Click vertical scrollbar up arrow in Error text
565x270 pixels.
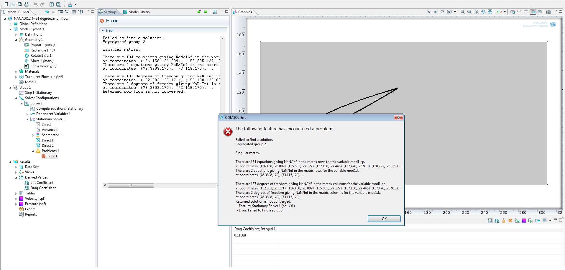222,39
